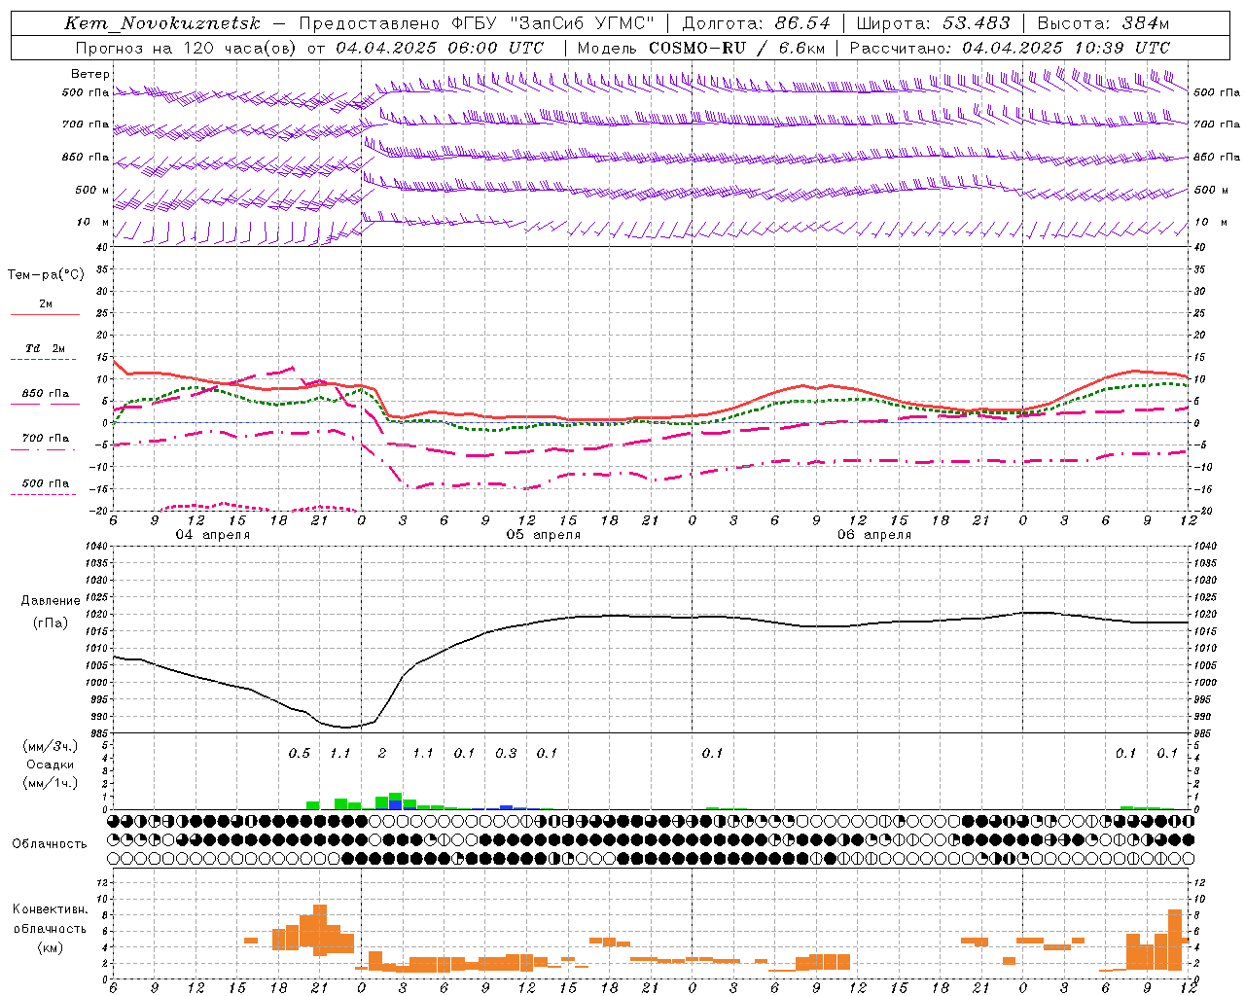Click the '2' three-hour precipitation value

pyautogui.click(x=382, y=753)
